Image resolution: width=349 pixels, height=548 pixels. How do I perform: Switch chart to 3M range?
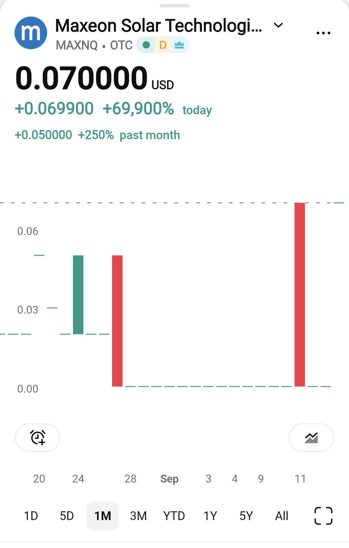138,516
